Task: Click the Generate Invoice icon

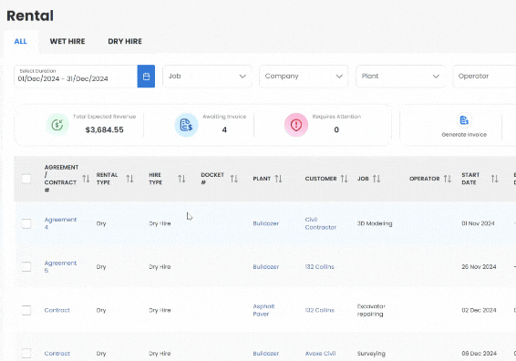Action: (x=464, y=120)
